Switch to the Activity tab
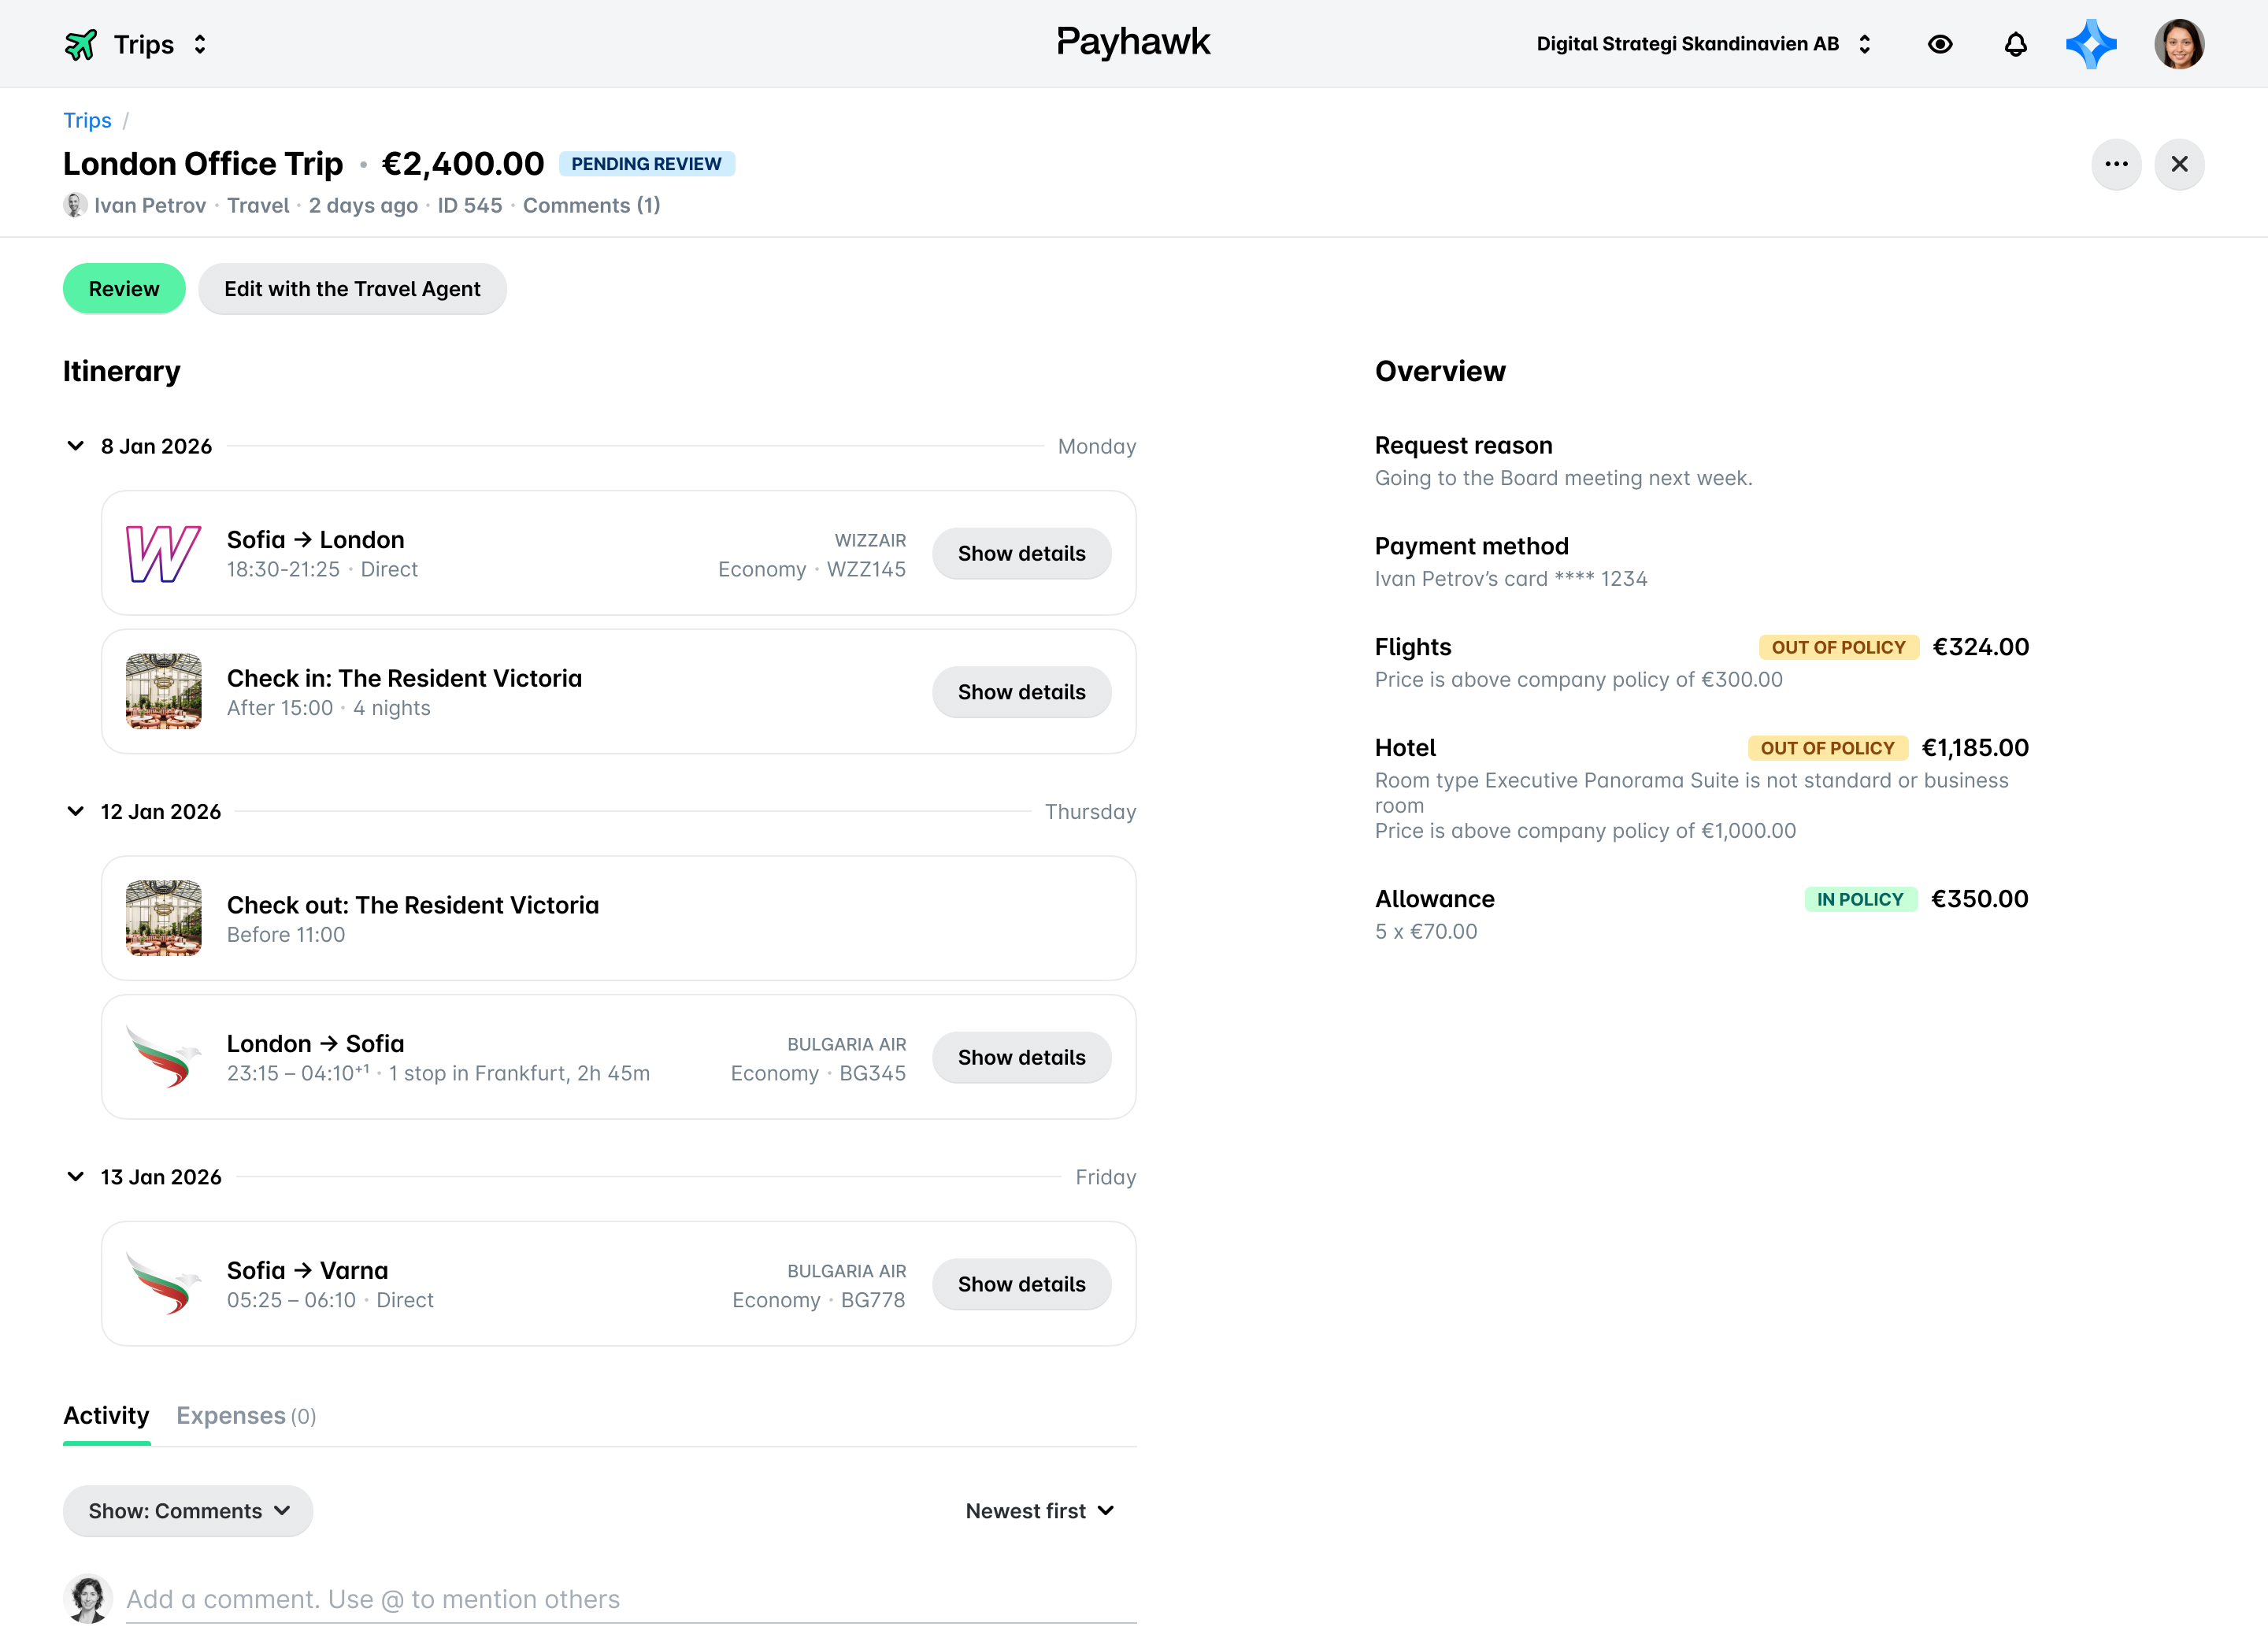Viewport: 2268px width, 1649px height. (x=106, y=1416)
